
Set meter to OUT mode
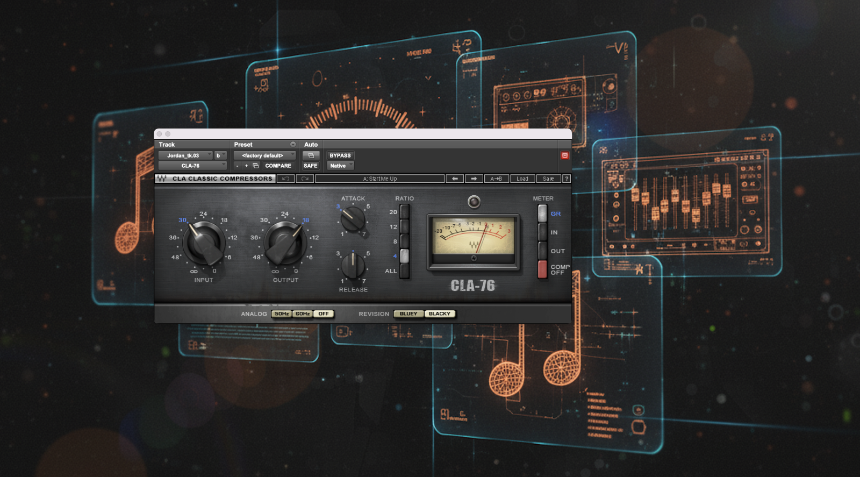click(x=543, y=251)
